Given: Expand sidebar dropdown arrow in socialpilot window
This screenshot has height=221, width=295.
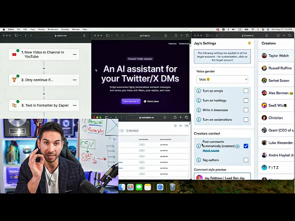Looking at the screenshot, I should point(111,117).
